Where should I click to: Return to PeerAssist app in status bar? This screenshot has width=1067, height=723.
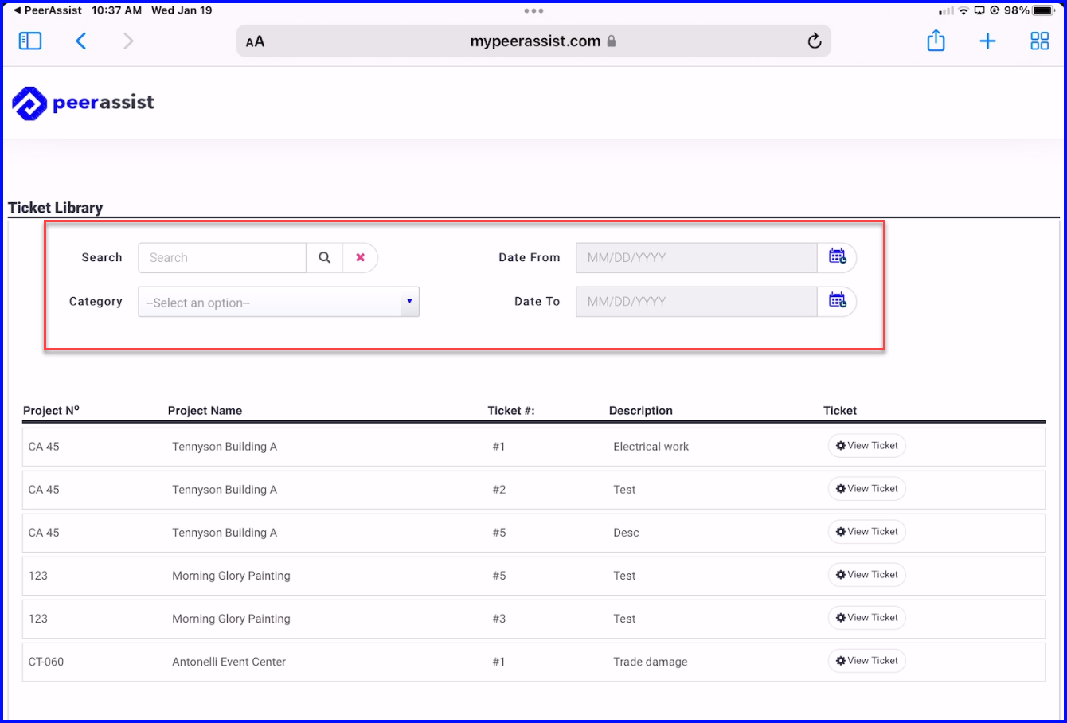[x=48, y=10]
